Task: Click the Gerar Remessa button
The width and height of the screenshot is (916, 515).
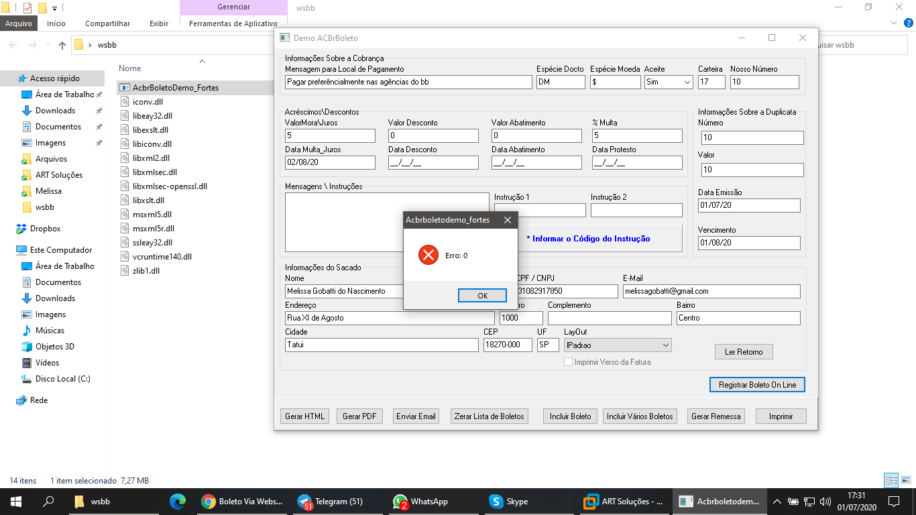Action: [716, 416]
